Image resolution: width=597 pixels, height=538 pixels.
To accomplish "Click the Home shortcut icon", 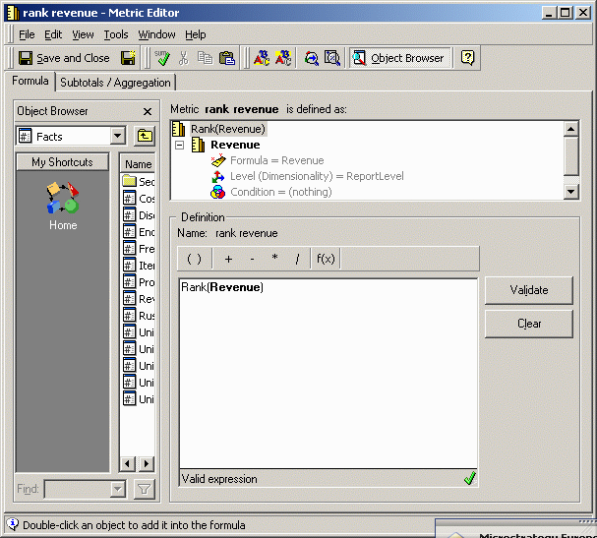I will [63, 206].
